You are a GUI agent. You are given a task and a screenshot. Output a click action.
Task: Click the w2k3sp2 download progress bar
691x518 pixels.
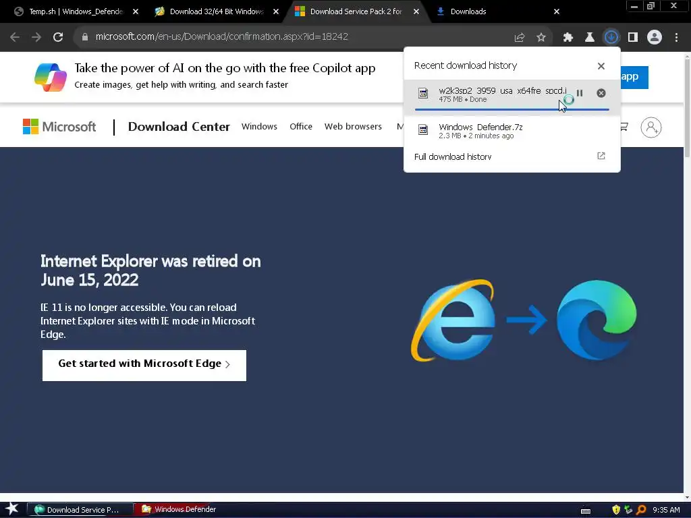tap(512, 109)
